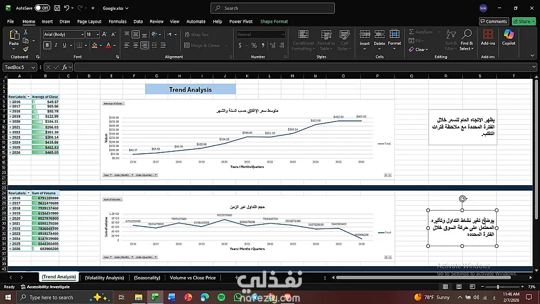The width and height of the screenshot is (540, 304).
Task: Click the Find & Select magnifier icon
Action: (x=467, y=34)
